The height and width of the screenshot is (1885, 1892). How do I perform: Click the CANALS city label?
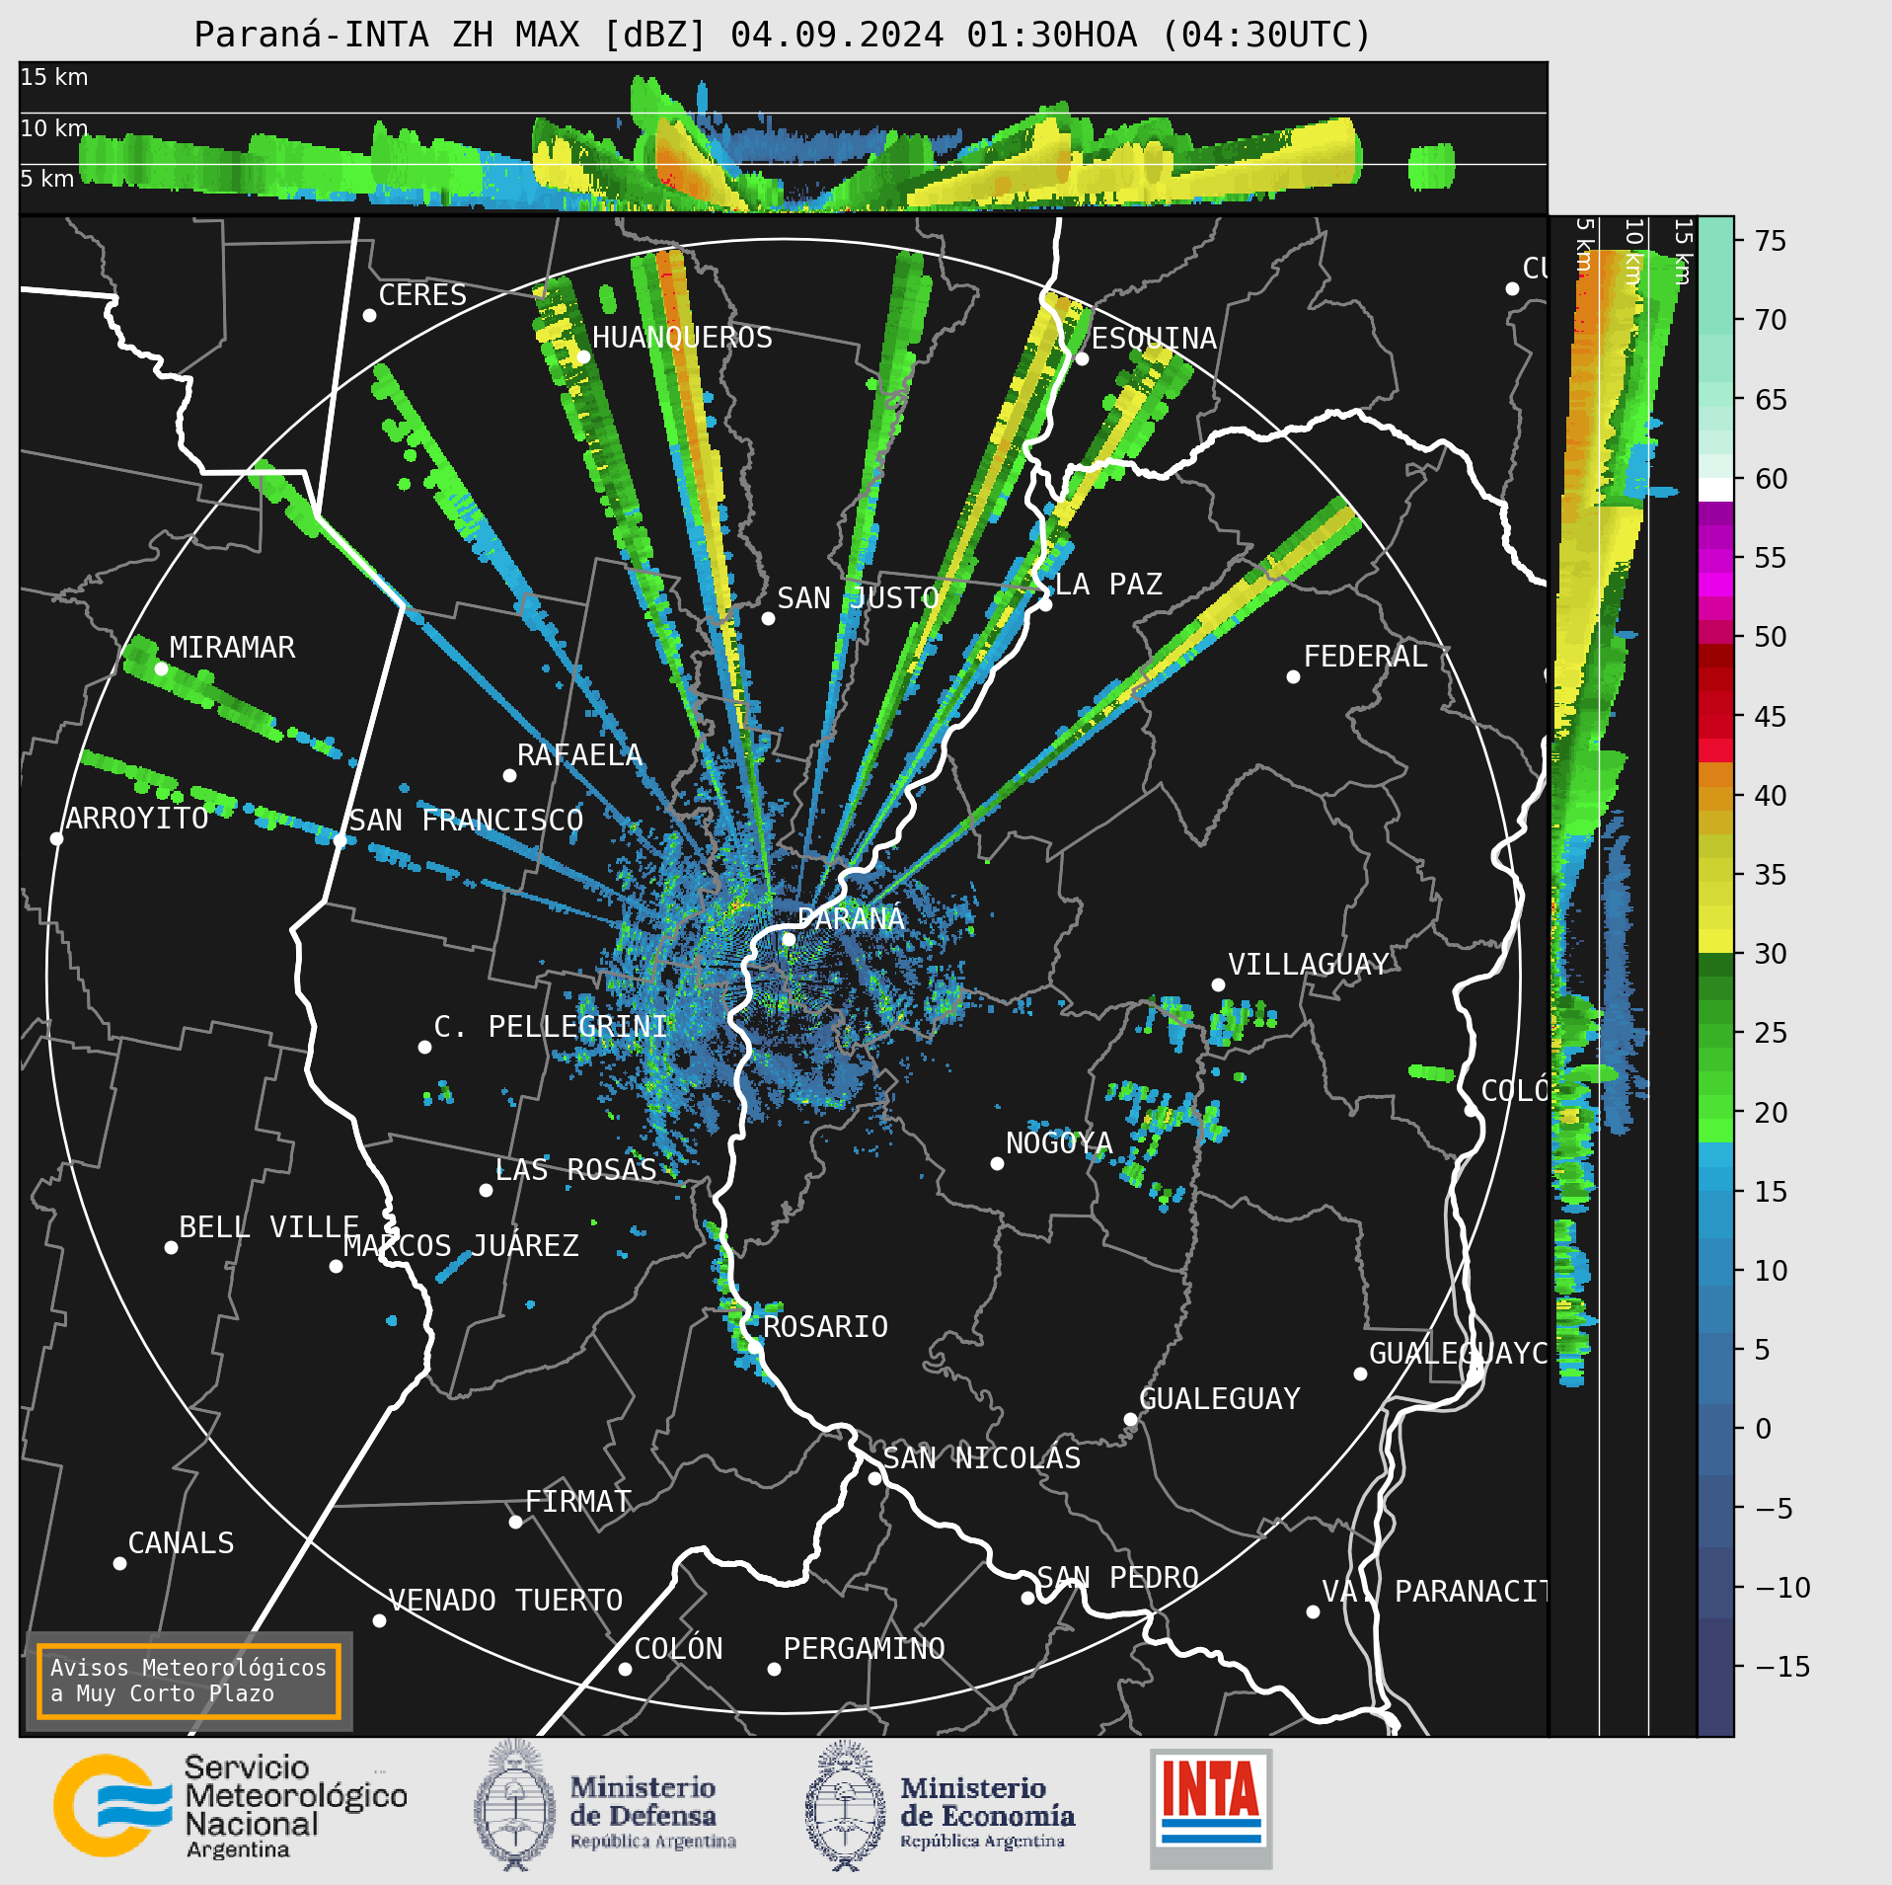182,1543
